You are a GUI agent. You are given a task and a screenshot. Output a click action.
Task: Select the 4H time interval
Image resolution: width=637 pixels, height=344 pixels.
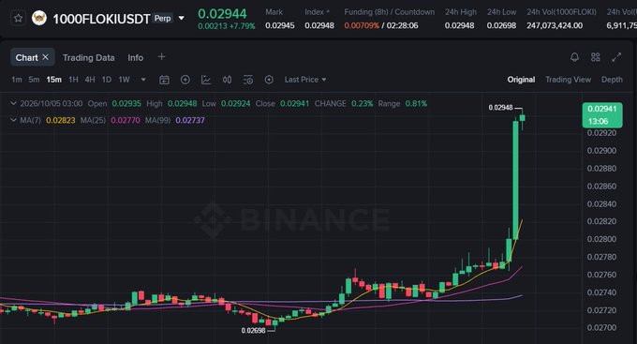[90, 80]
